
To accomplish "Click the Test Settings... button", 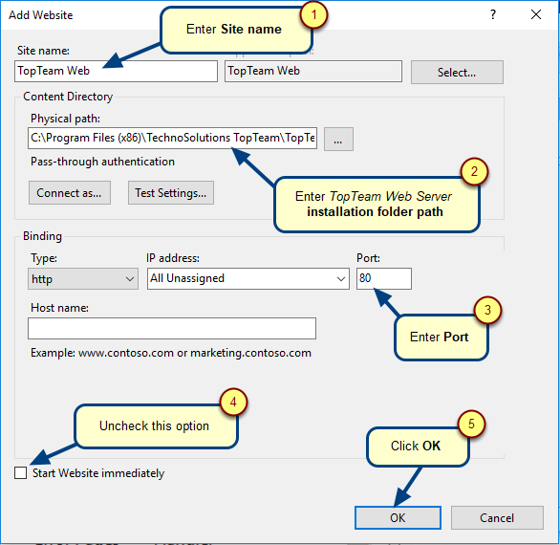I will [x=171, y=193].
